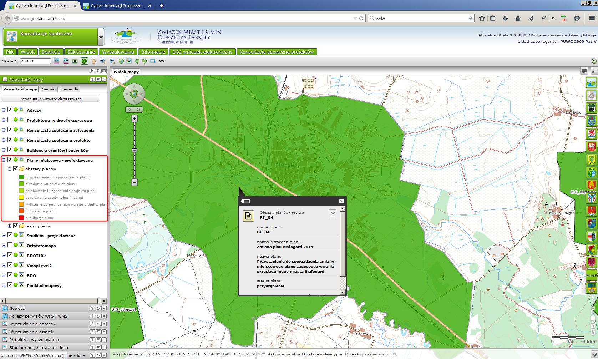Image resolution: width=598 pixels, height=359 pixels.
Task: Choose the zoom out magnifier tool
Action: 112,61
